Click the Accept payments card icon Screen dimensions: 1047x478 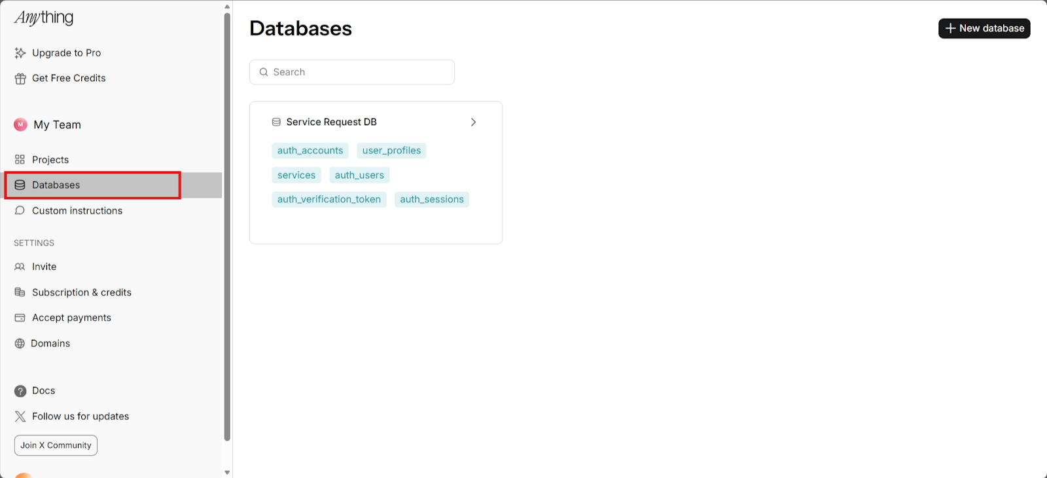(x=20, y=318)
